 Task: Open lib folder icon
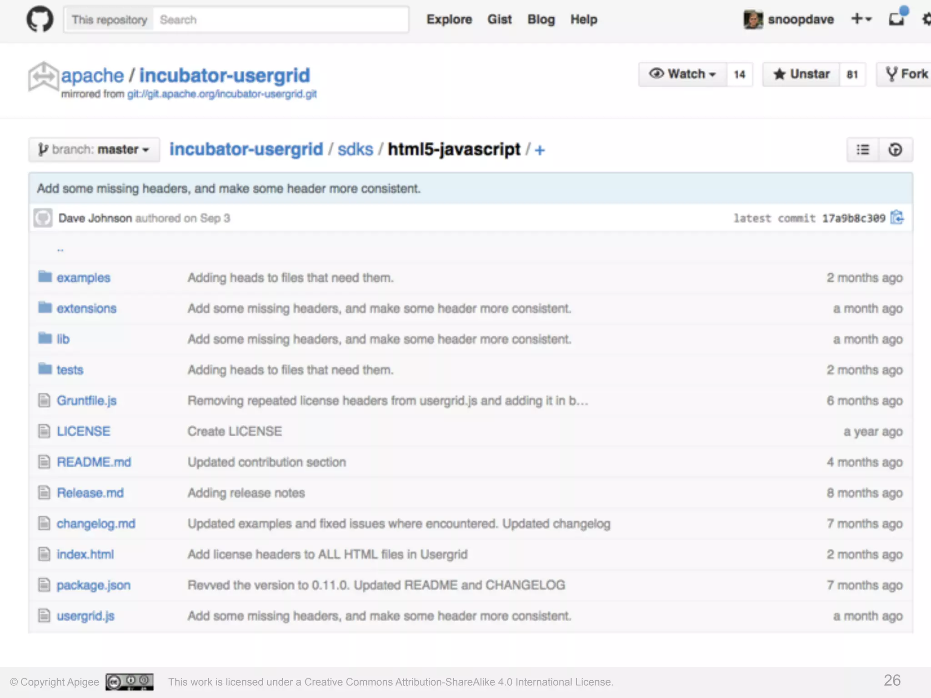pos(45,338)
